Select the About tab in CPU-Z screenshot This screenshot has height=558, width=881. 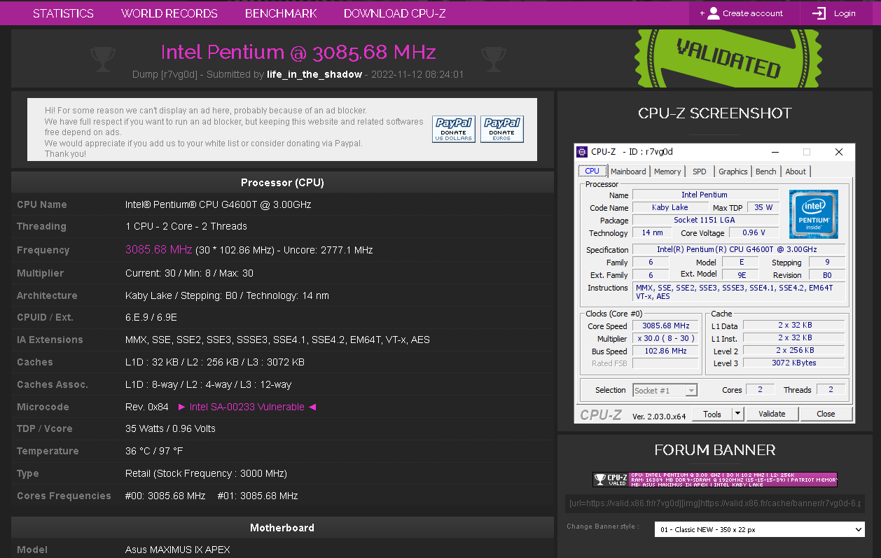coord(796,172)
